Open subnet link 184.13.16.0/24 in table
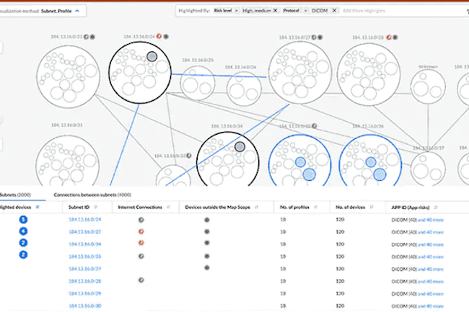This screenshot has height=312, width=469. pyautogui.click(x=84, y=219)
